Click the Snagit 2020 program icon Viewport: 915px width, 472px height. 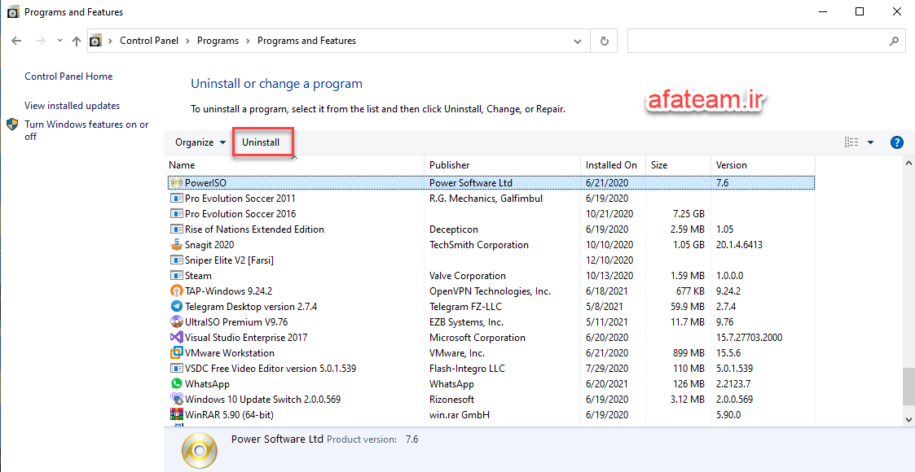pyautogui.click(x=176, y=245)
